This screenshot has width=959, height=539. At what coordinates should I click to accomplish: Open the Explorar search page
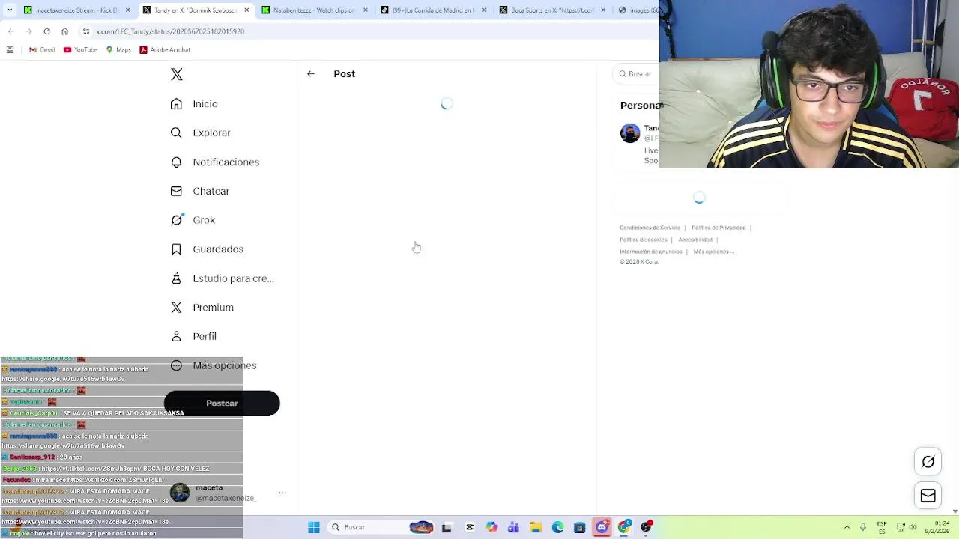pyautogui.click(x=200, y=133)
